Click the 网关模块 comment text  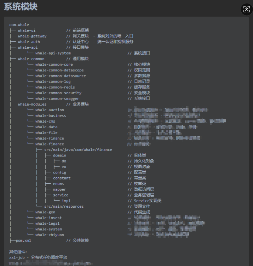(x=81, y=36)
